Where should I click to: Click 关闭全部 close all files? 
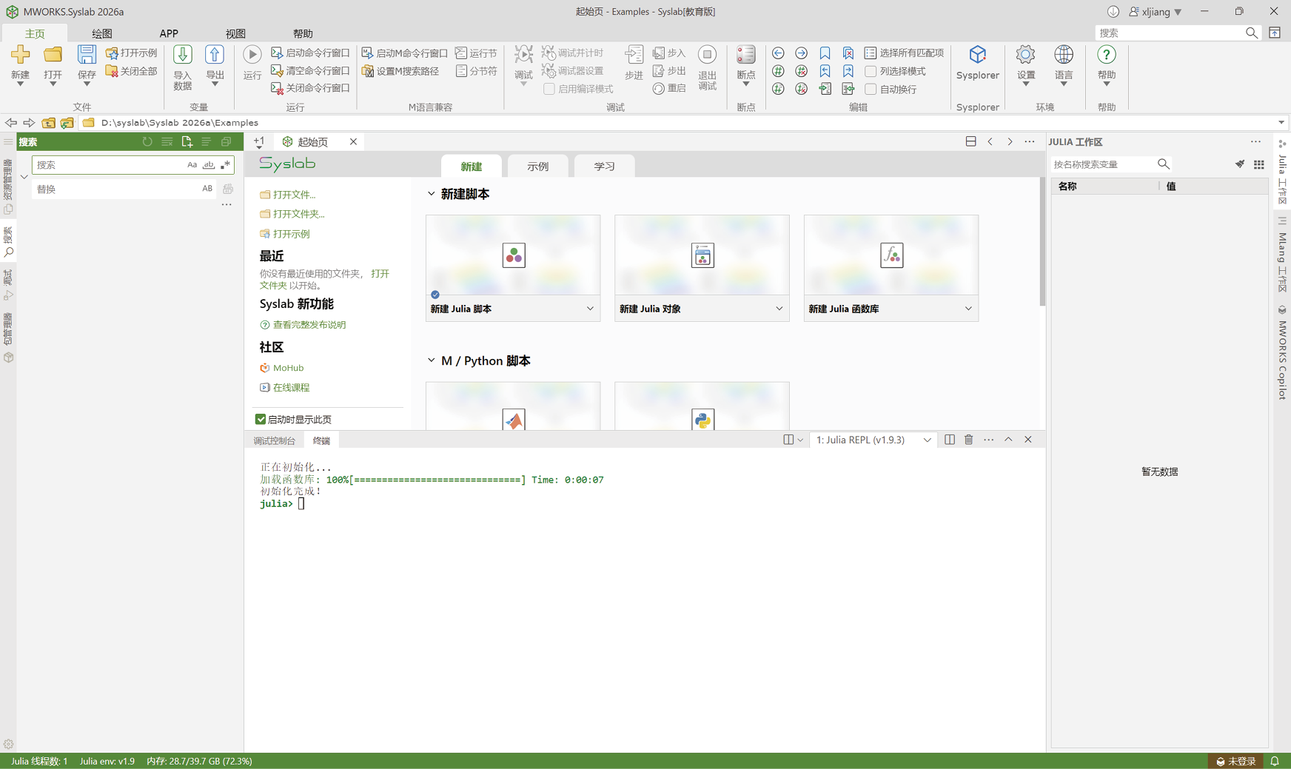point(132,71)
